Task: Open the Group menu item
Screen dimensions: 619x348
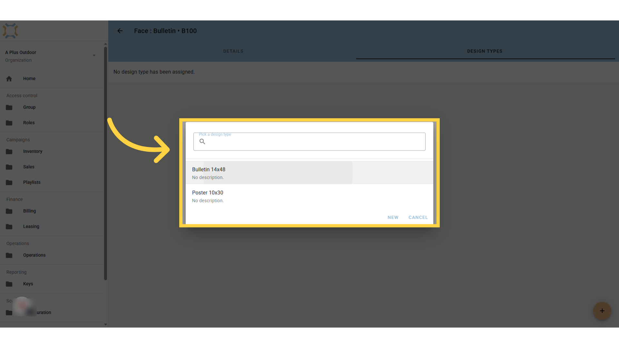Action: coord(52,107)
